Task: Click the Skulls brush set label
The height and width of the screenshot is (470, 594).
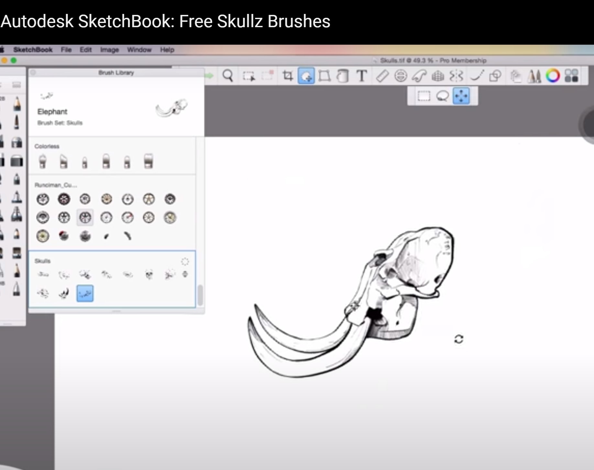Action: (x=42, y=261)
